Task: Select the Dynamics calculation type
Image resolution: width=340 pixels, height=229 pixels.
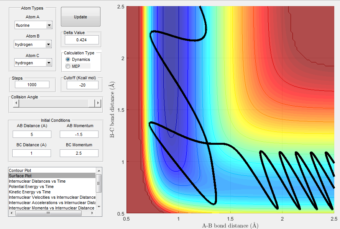Action: pyautogui.click(x=78, y=59)
